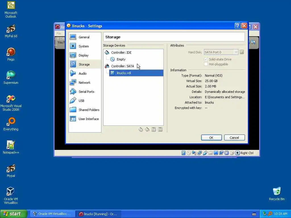Click the choose virtual hard disk icon
291x218 pixels.
(242, 52)
